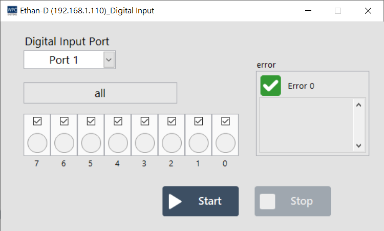The width and height of the screenshot is (384, 231).
Task: Click the WPC app icon in title bar
Action: click(12, 10)
